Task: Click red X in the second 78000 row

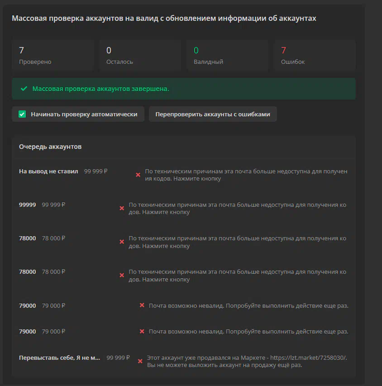Action: coord(122,275)
